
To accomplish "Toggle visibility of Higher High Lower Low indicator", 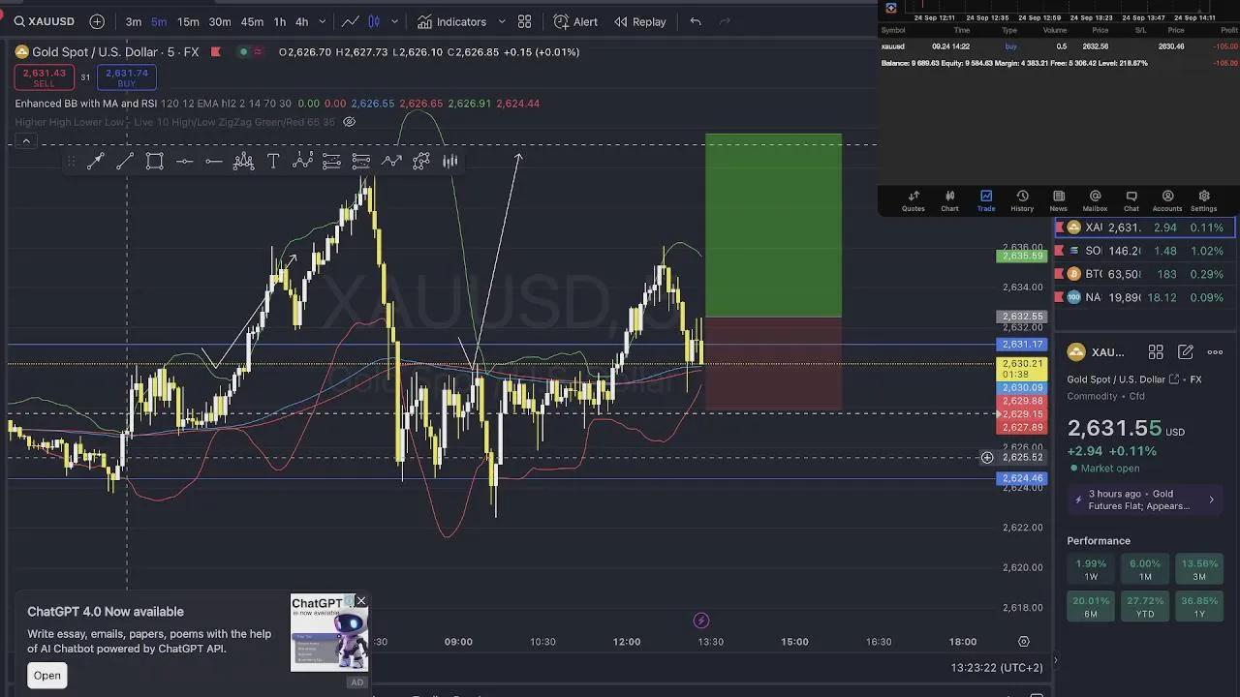I will (350, 122).
